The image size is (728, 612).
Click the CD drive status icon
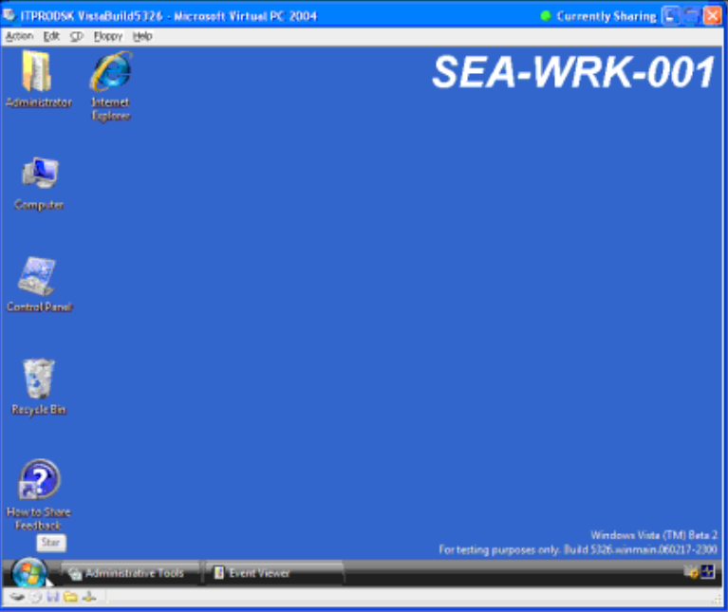click(x=35, y=597)
